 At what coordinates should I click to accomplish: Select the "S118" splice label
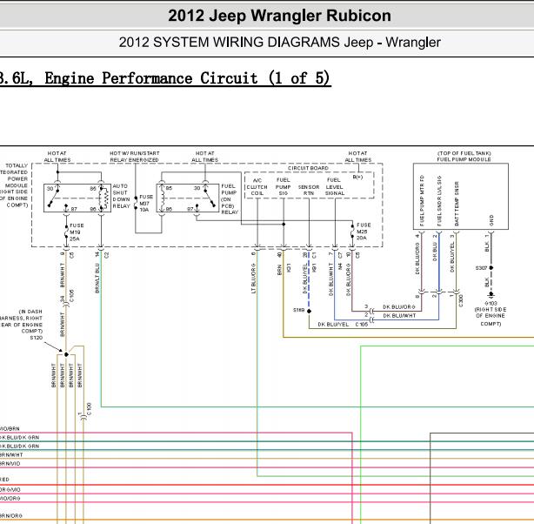click(298, 310)
